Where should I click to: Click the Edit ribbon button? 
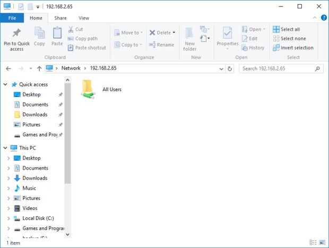tap(250, 39)
